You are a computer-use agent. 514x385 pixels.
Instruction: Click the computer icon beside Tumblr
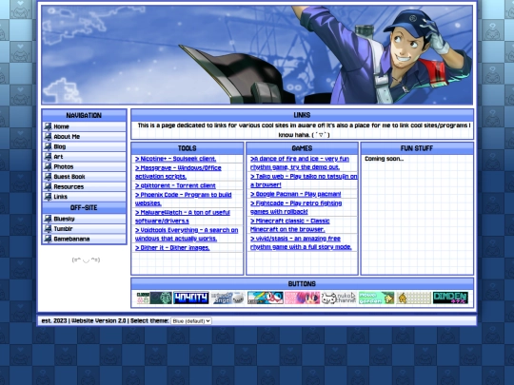48,228
